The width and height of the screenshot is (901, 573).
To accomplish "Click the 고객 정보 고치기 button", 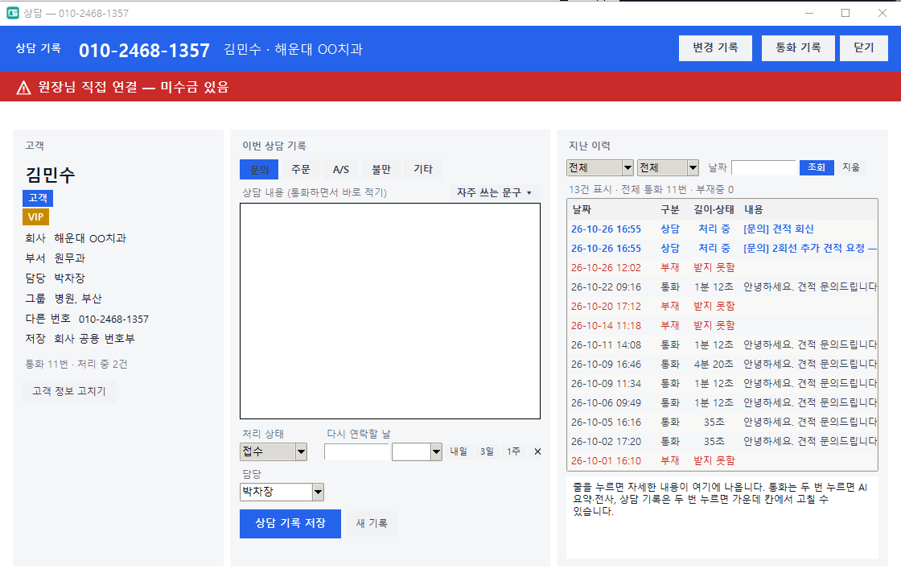I will coord(69,391).
